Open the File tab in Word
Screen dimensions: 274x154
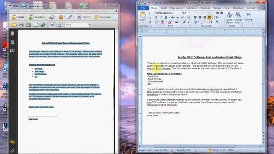[143, 8]
